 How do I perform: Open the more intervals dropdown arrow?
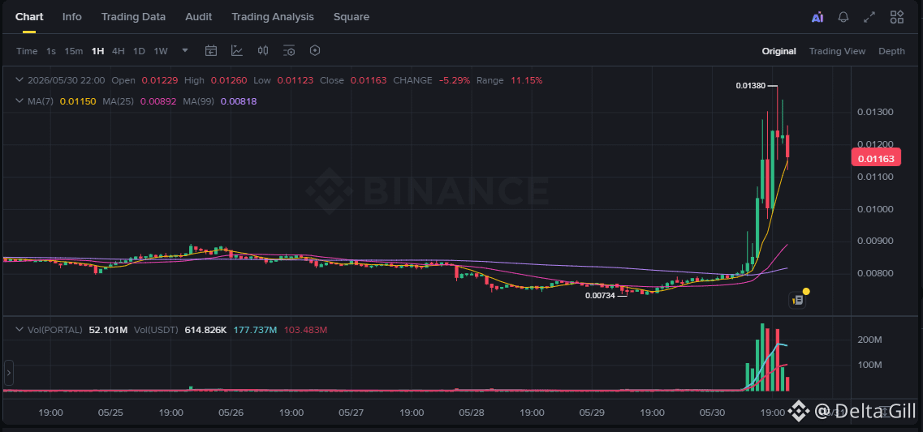tap(185, 50)
